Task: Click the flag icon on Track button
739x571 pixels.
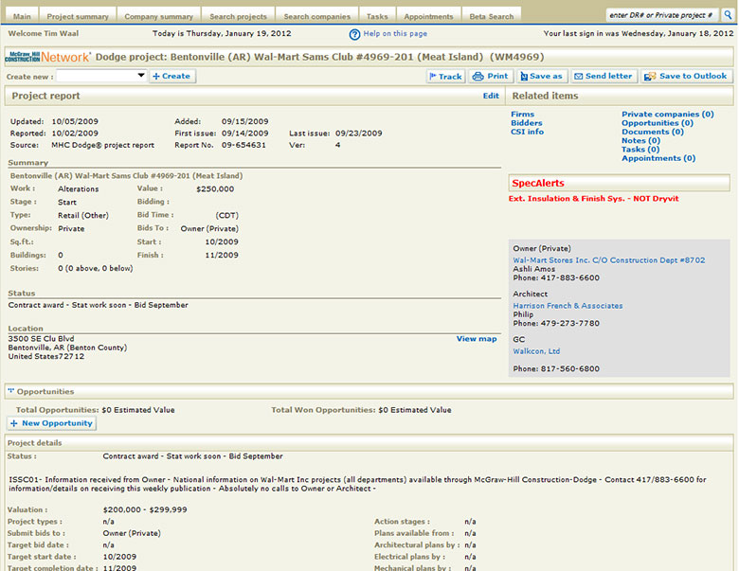Action: point(433,77)
